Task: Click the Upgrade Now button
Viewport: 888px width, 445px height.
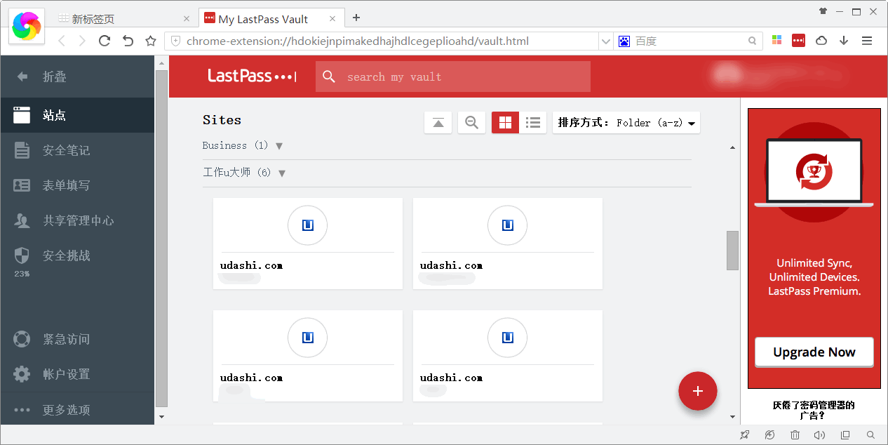Action: point(814,352)
